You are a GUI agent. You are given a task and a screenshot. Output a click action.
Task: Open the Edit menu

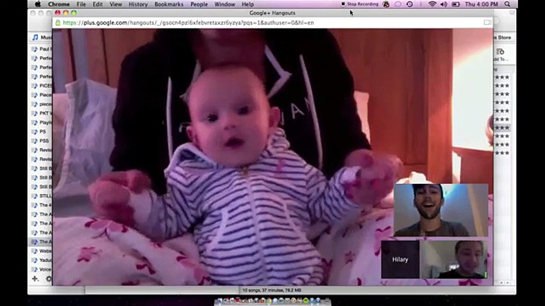(98, 4)
